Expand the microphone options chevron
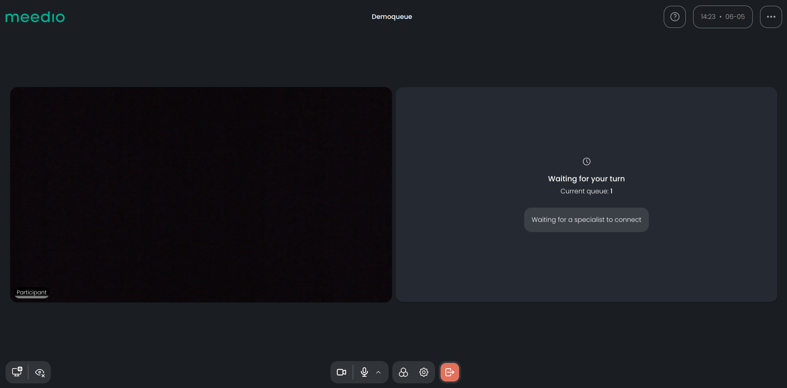The height and width of the screenshot is (388, 787). pos(378,372)
